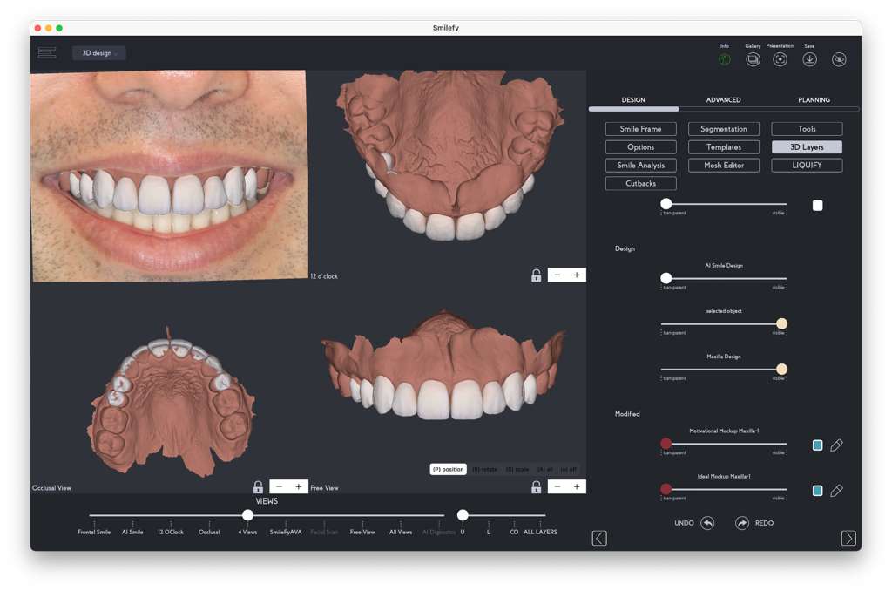The width and height of the screenshot is (892, 591).
Task: Click the Save download icon
Action: (809, 59)
